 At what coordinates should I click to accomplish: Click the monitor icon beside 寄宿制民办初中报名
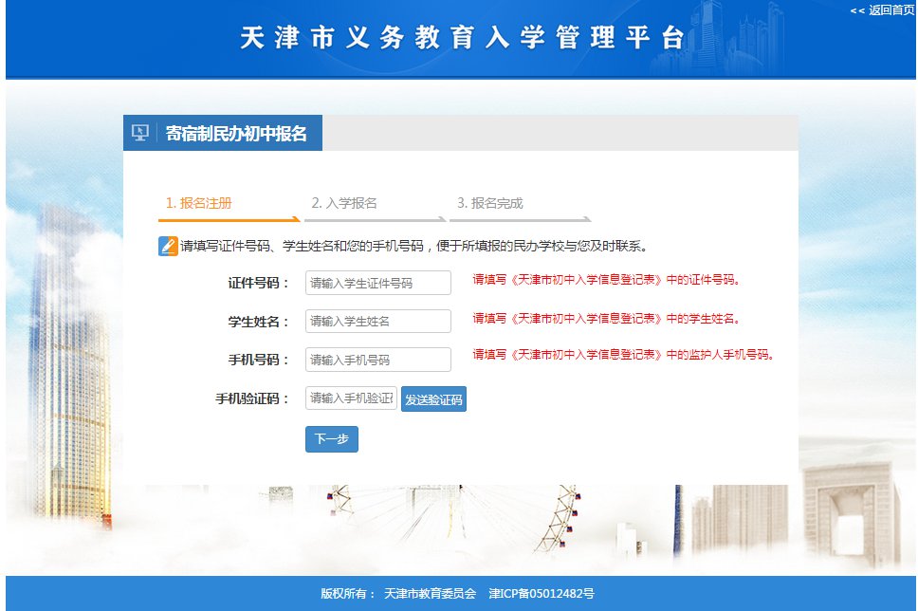pos(139,133)
